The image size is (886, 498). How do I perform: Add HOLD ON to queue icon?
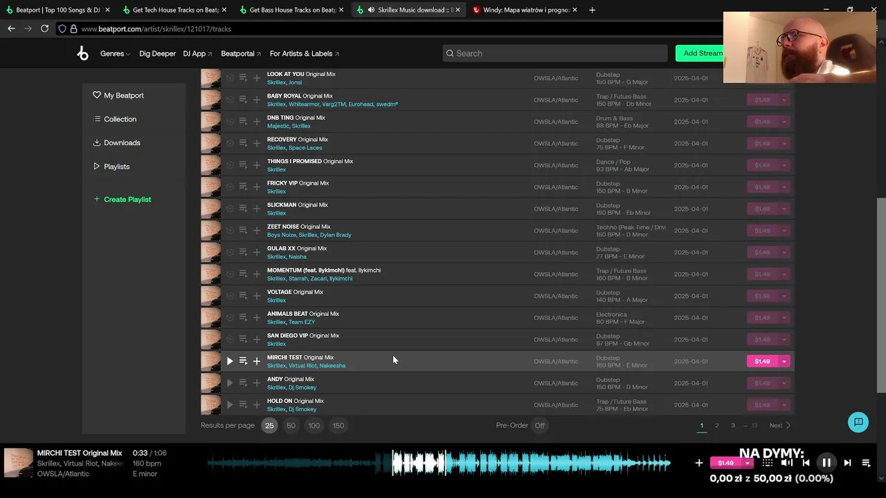[x=243, y=405]
